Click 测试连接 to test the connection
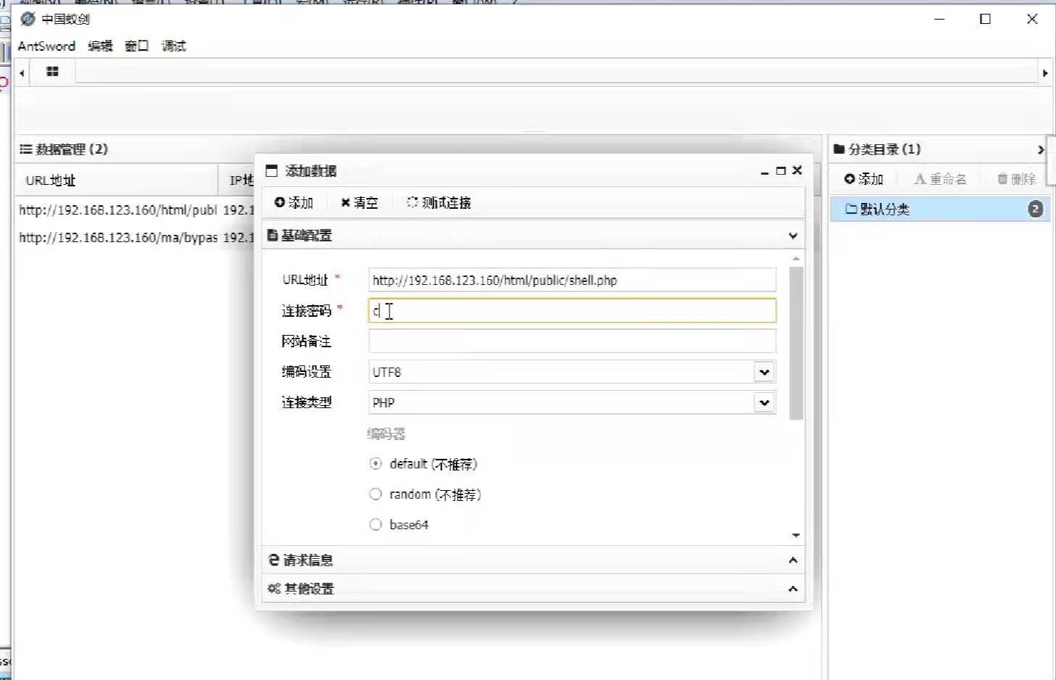 pyautogui.click(x=439, y=203)
